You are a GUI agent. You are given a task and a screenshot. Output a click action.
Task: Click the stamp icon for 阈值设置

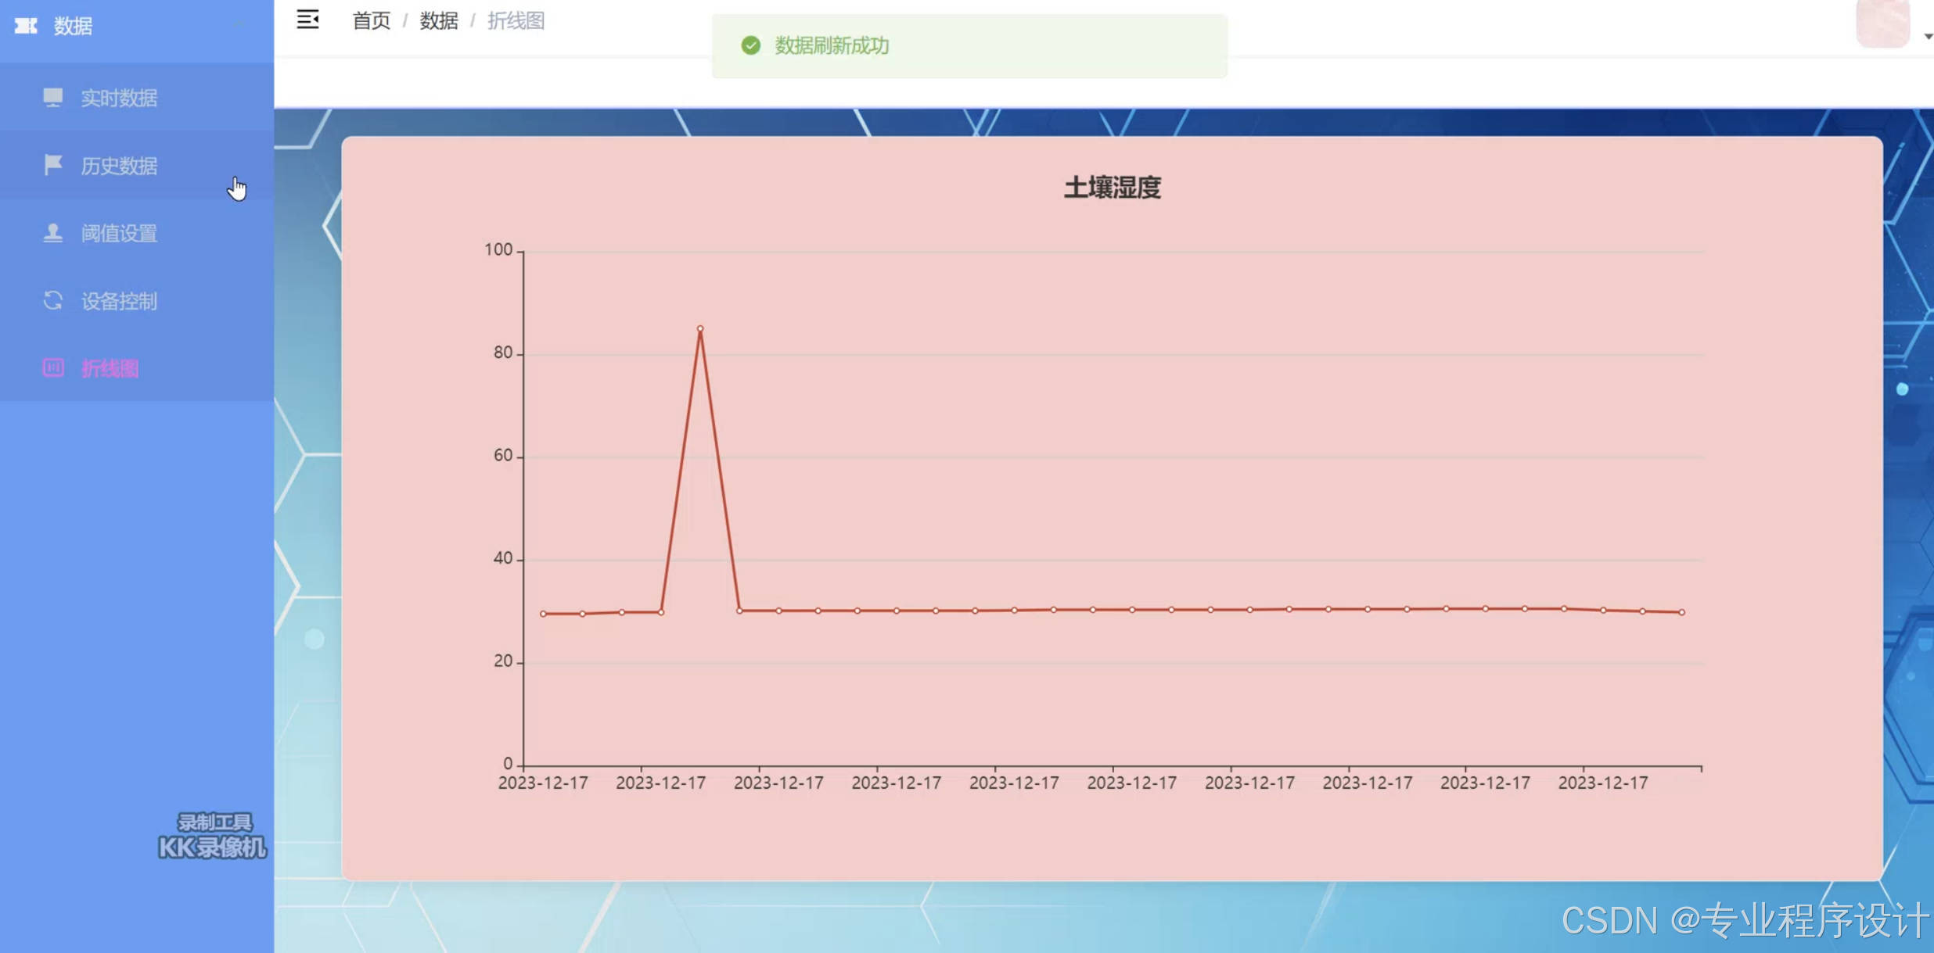pos(52,233)
